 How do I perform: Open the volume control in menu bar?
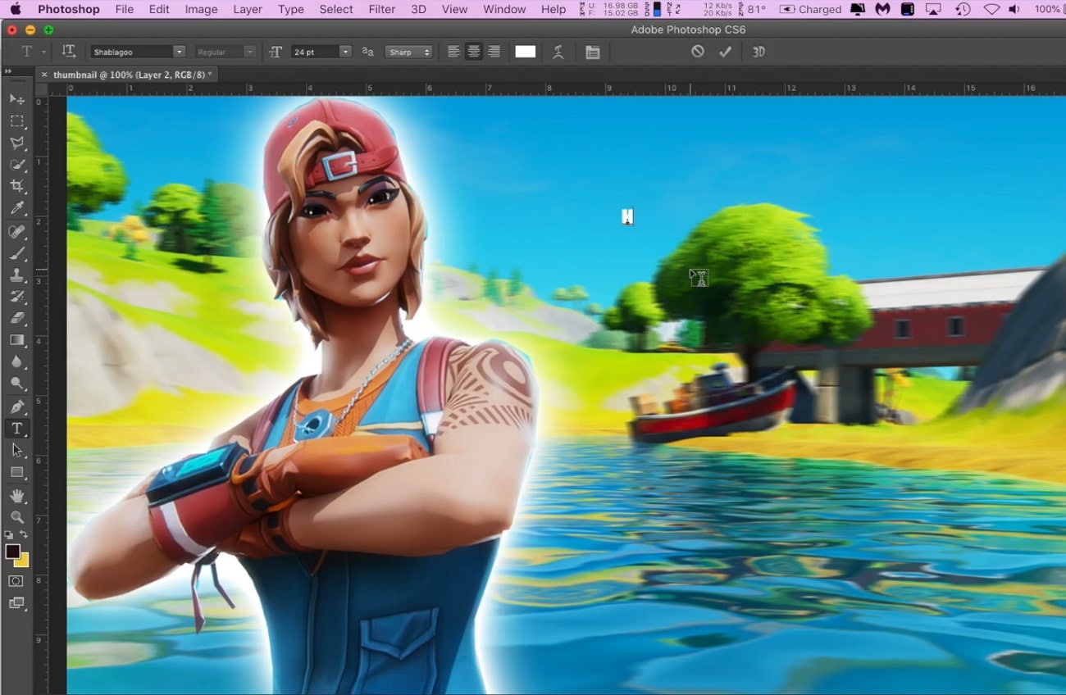1014,9
